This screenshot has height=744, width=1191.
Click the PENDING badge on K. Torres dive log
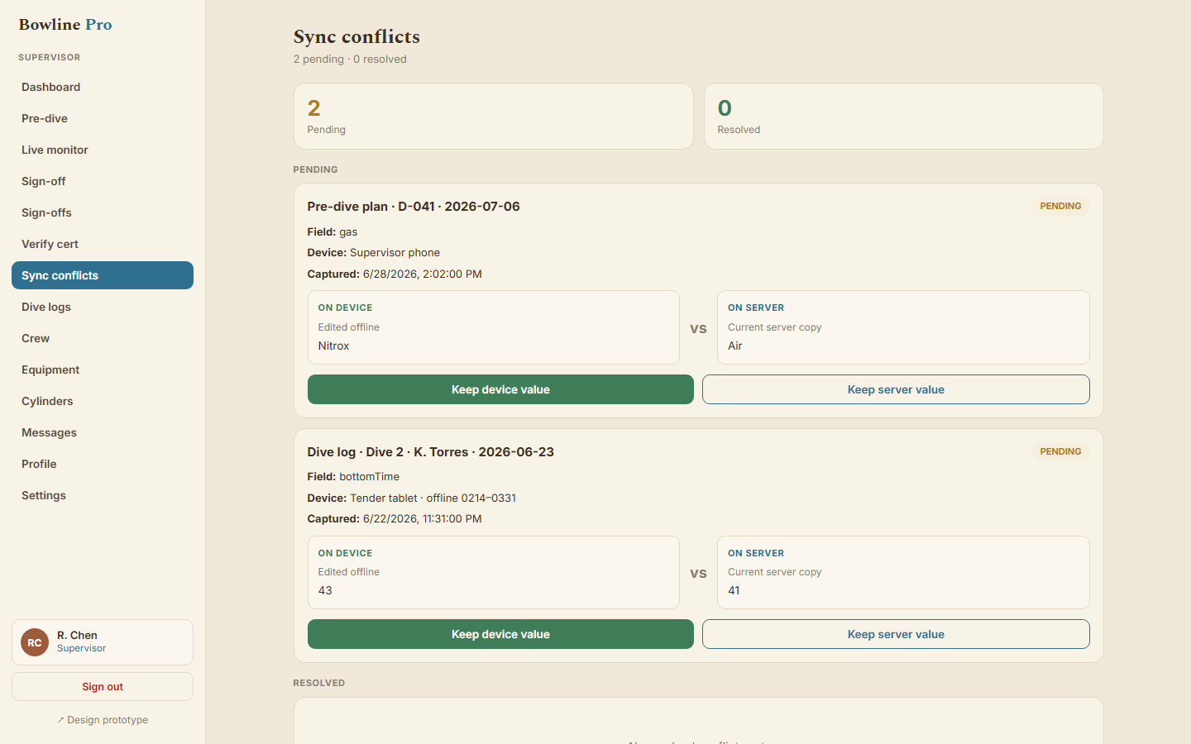point(1060,451)
